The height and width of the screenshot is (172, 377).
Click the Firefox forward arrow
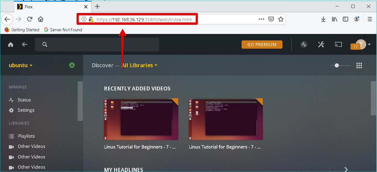tap(19, 19)
